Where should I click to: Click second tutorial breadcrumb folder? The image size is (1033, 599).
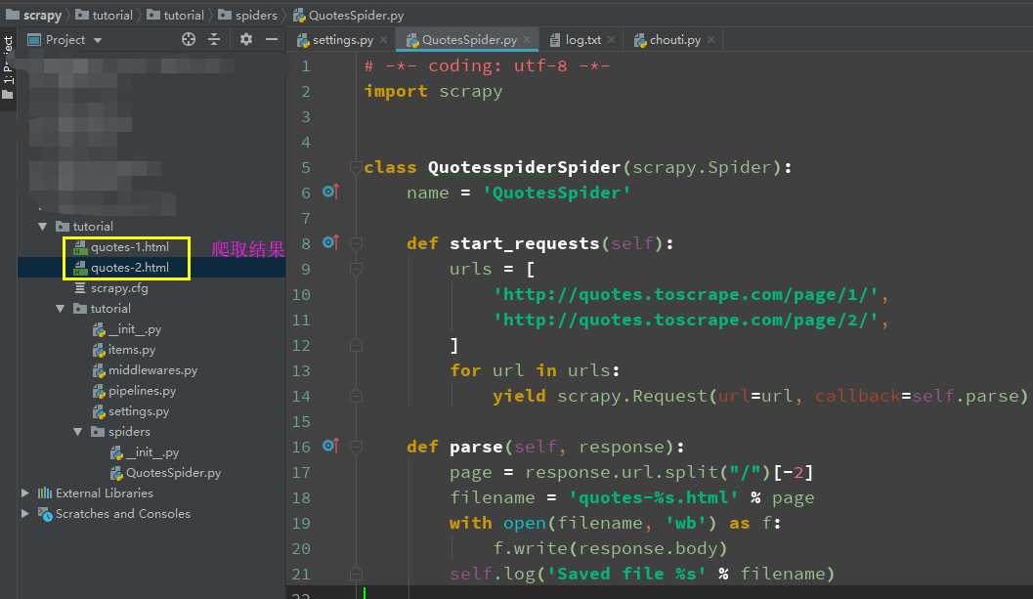[x=175, y=15]
